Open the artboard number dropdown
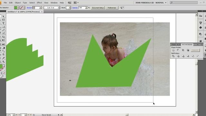 [x=25, y=115]
